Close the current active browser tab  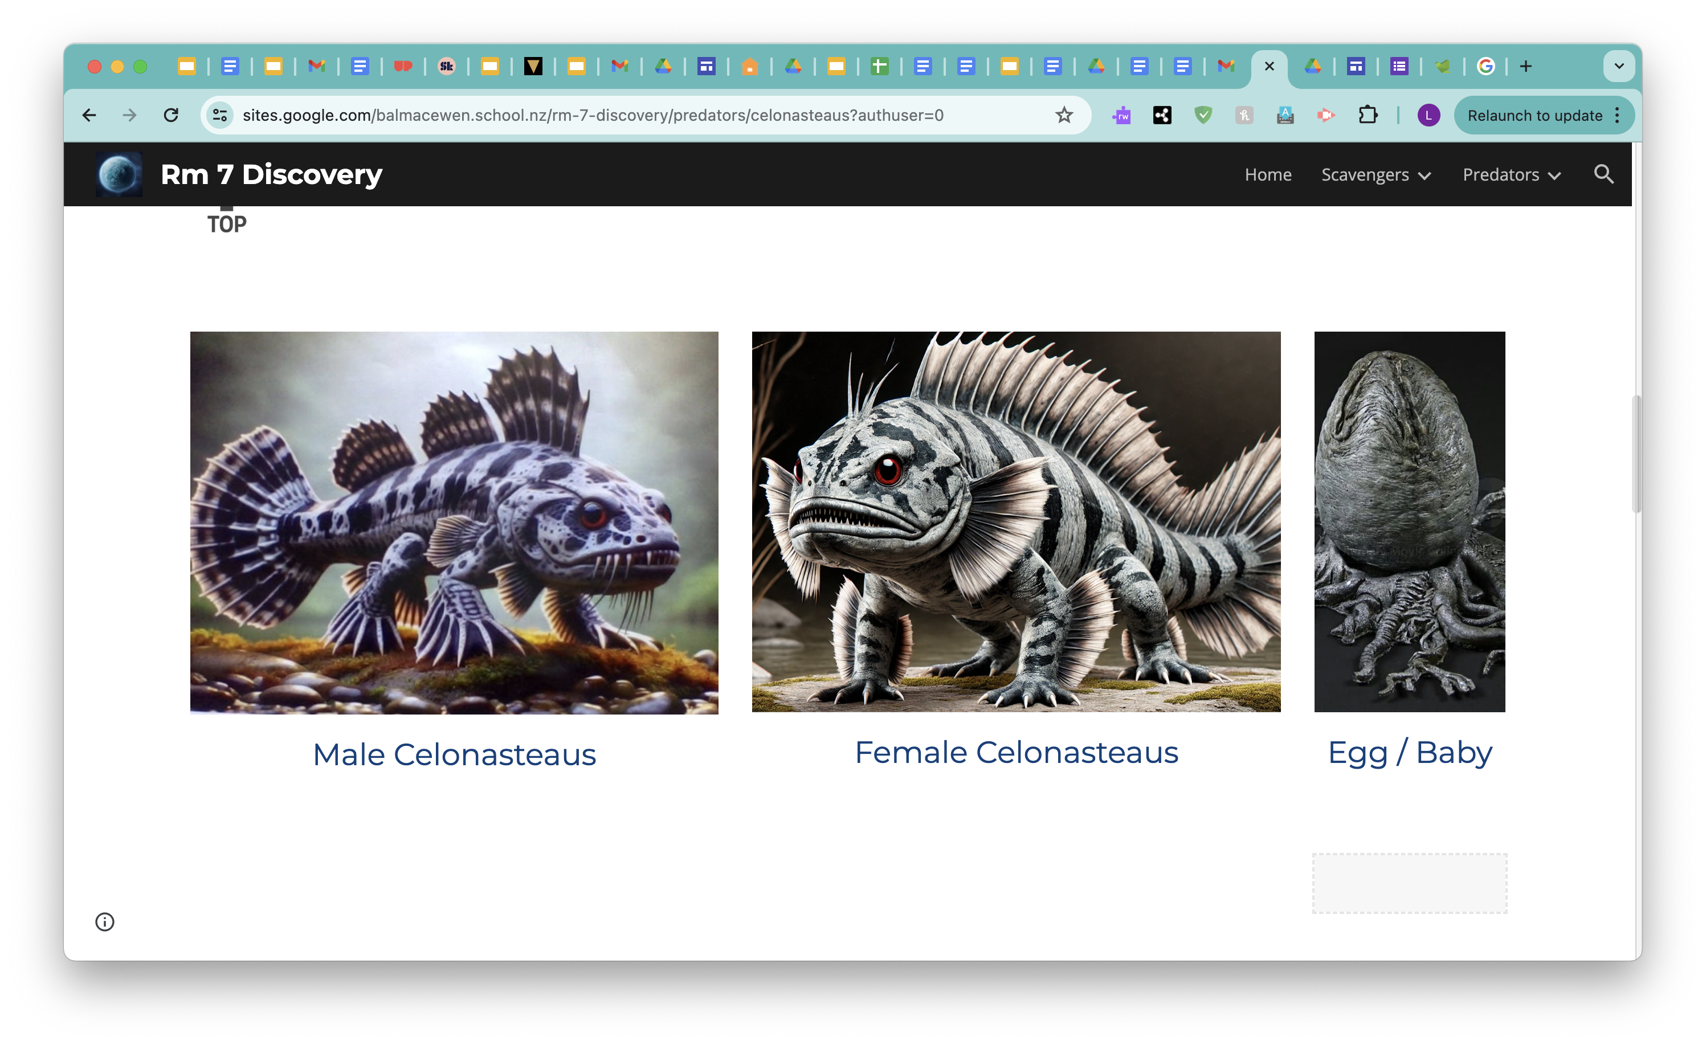click(x=1269, y=67)
